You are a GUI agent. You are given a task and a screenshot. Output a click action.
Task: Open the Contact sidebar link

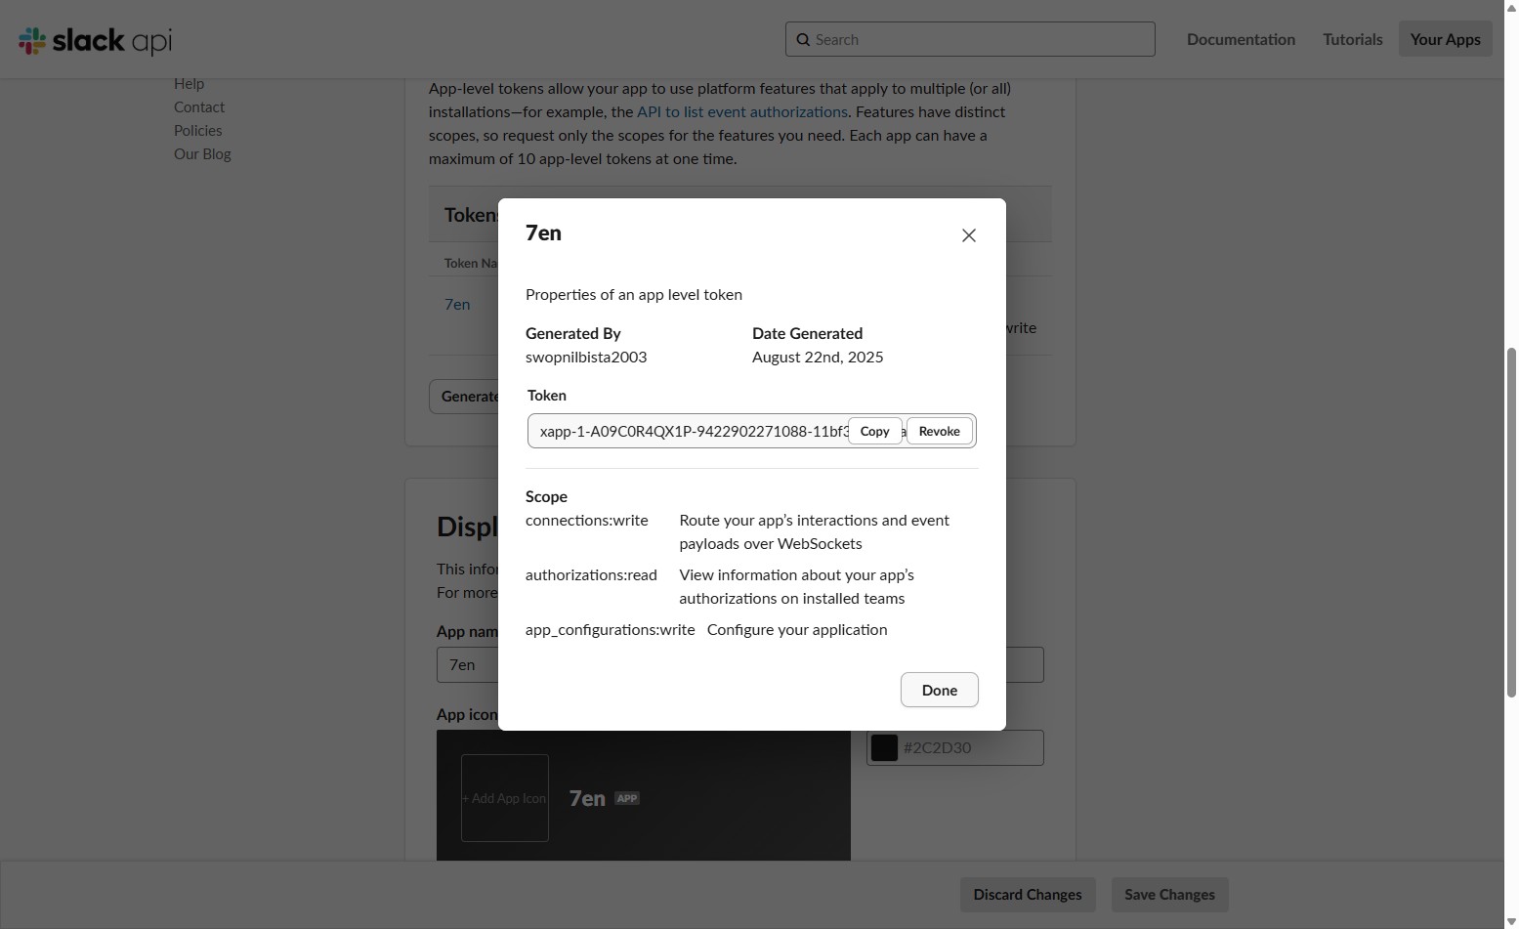pyautogui.click(x=199, y=107)
